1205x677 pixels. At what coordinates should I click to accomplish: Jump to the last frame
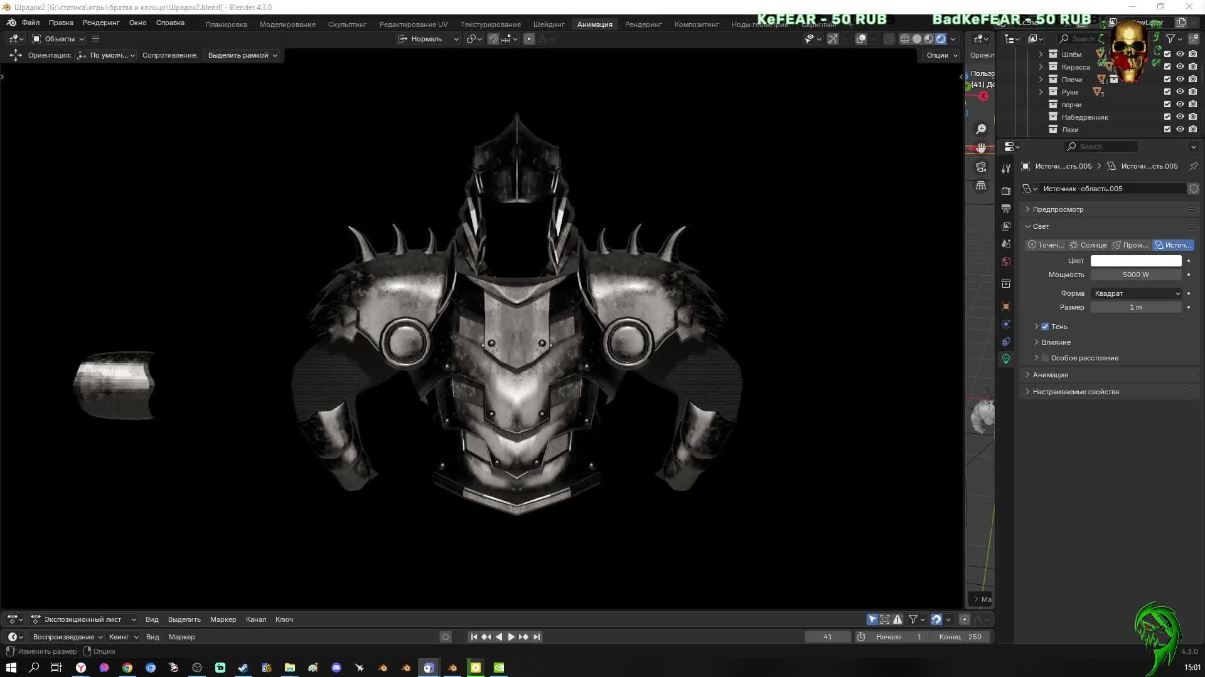tap(537, 637)
